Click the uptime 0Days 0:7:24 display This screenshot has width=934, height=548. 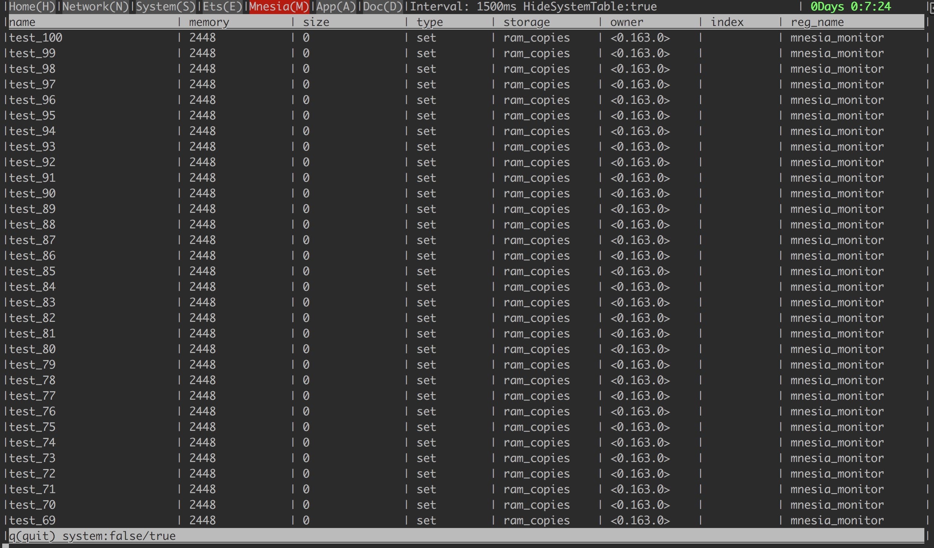851,7
